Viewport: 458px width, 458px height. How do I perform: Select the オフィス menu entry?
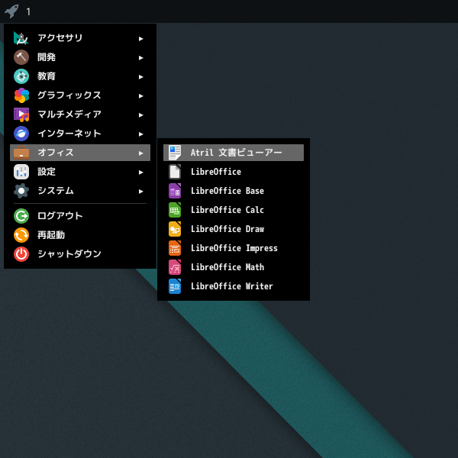click(80, 153)
